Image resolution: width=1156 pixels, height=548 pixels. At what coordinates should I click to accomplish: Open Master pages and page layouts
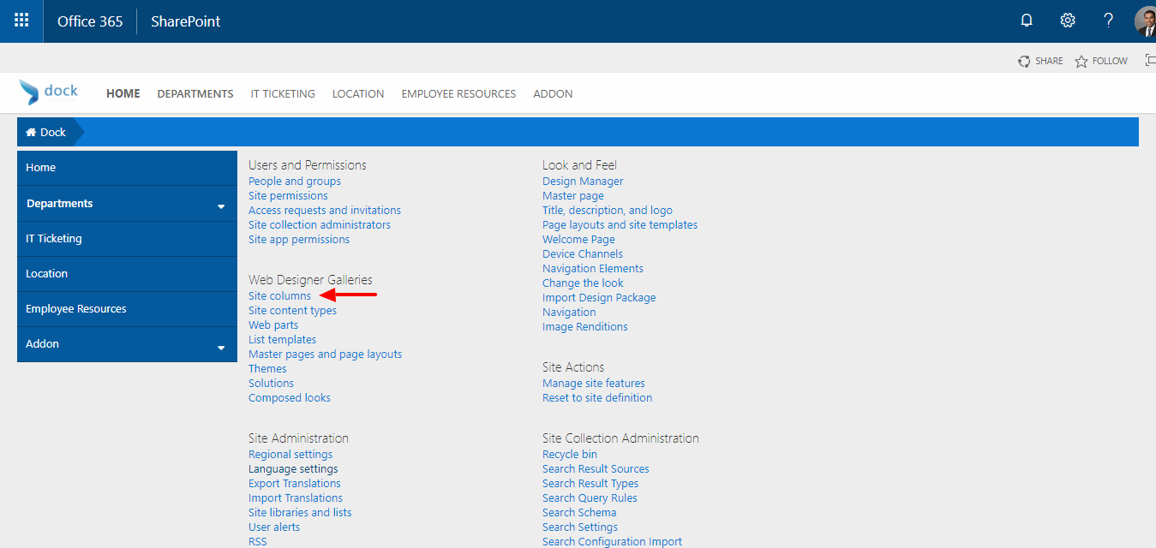click(325, 354)
